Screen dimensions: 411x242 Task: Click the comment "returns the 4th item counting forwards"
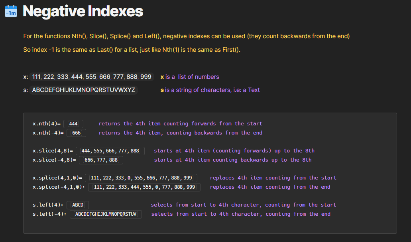coord(180,124)
